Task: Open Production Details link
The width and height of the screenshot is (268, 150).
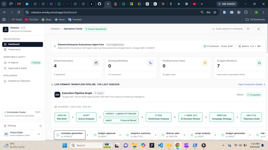Action: (x=252, y=84)
